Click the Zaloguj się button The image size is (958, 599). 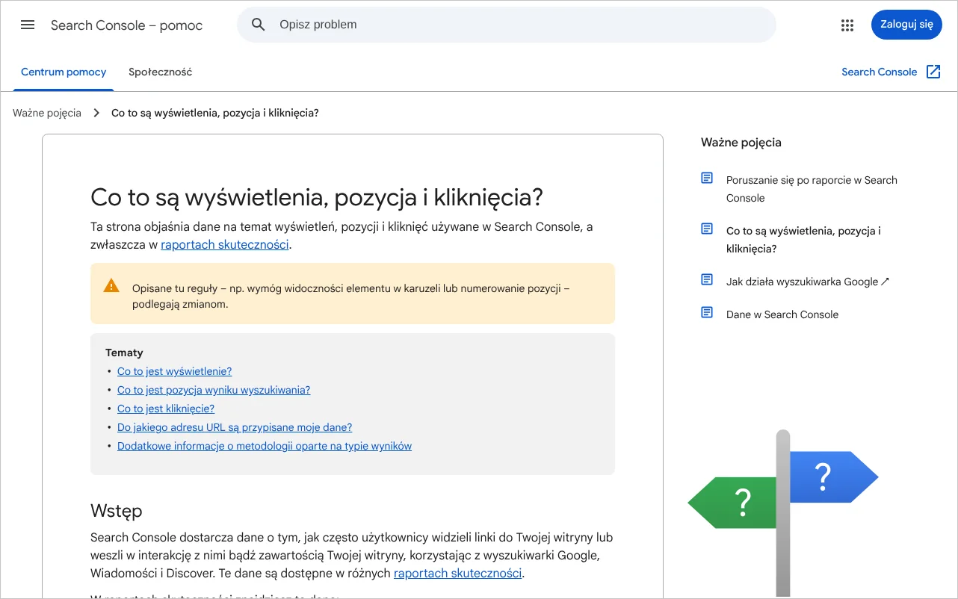[x=906, y=25]
